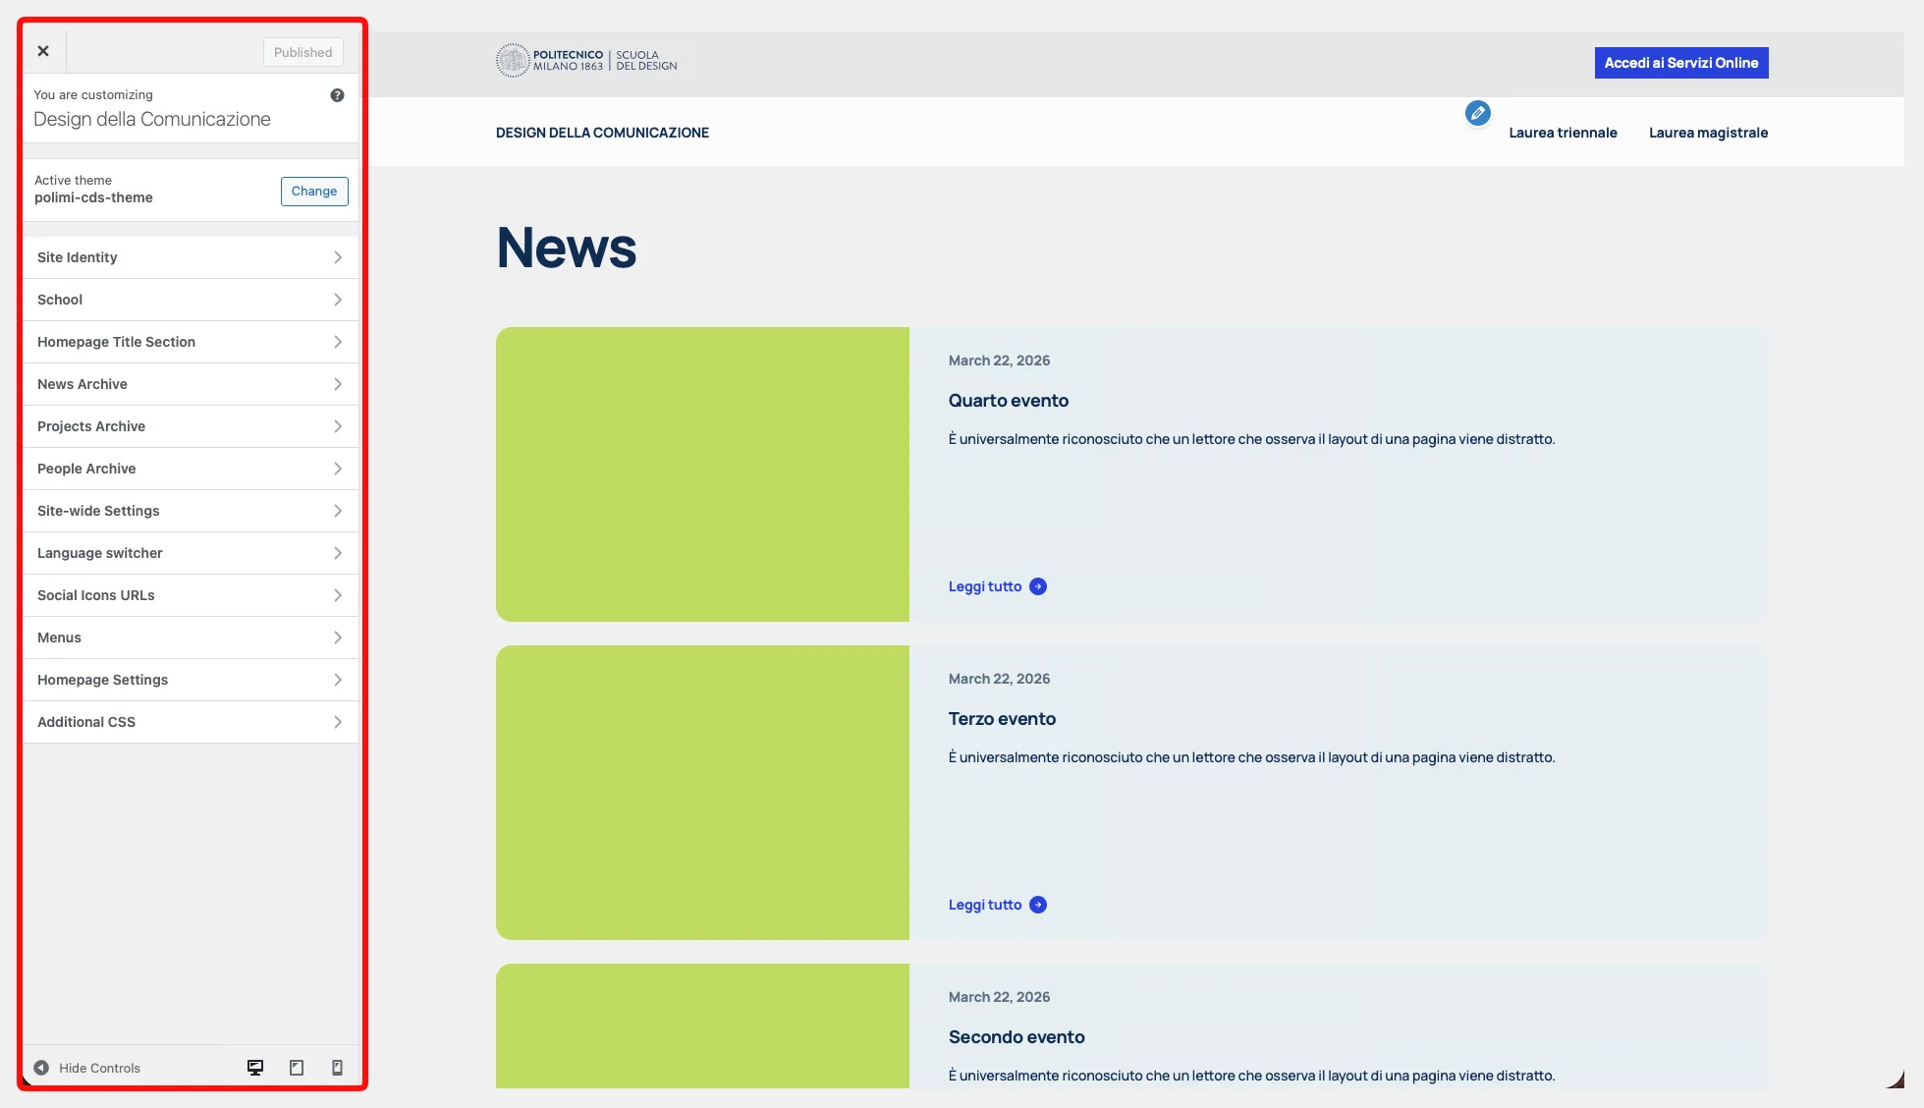The height and width of the screenshot is (1108, 1924).
Task: Open the Quarto evento title
Action: pyautogui.click(x=1009, y=401)
